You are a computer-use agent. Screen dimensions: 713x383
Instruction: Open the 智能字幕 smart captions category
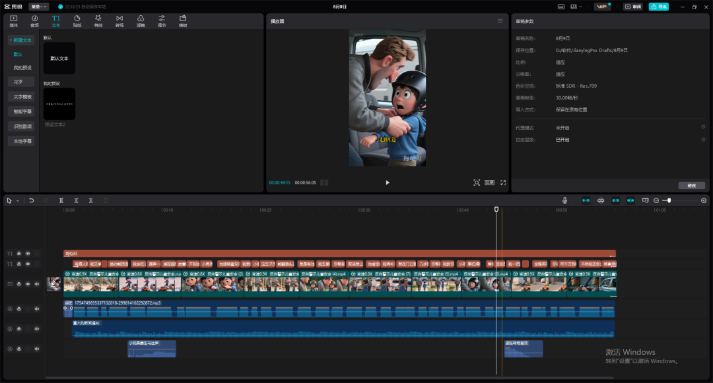pyautogui.click(x=21, y=111)
